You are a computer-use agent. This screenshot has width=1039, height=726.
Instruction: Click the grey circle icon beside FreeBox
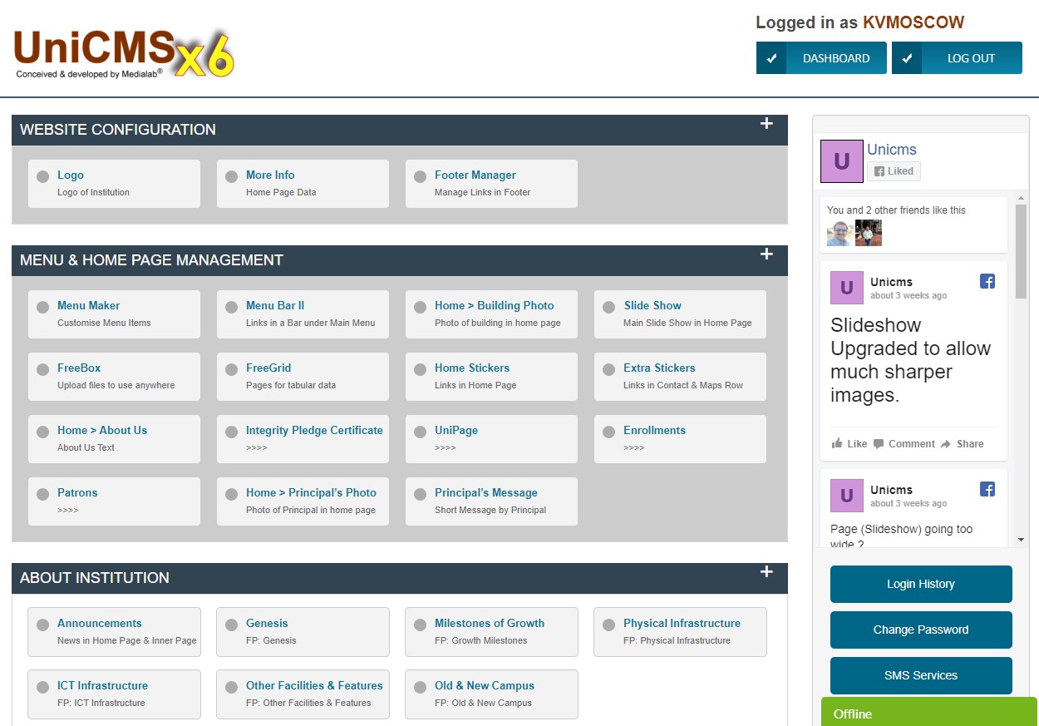(43, 369)
